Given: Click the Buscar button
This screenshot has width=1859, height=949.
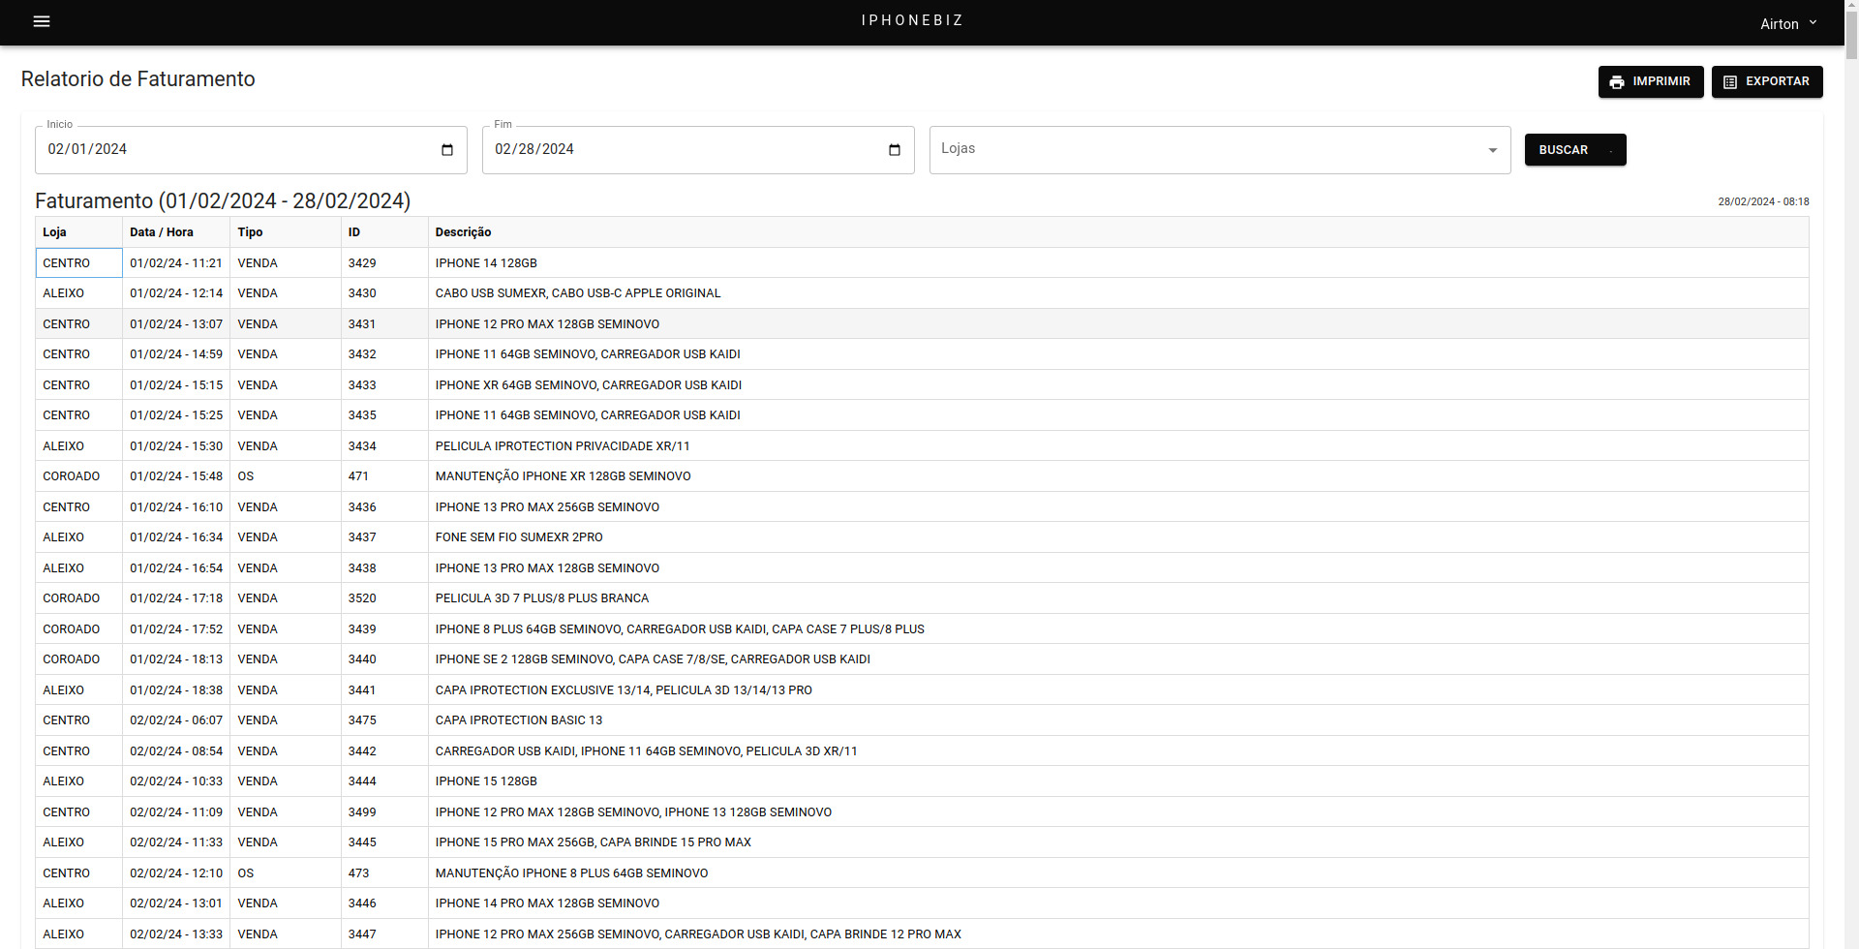Looking at the screenshot, I should click(1574, 150).
